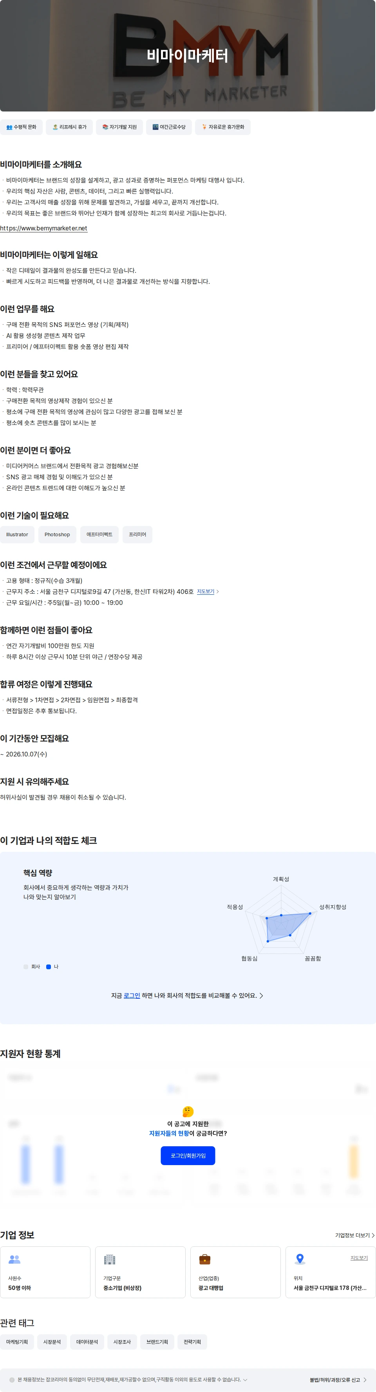Select the 애프터이펙트 skill tag

click(99, 534)
